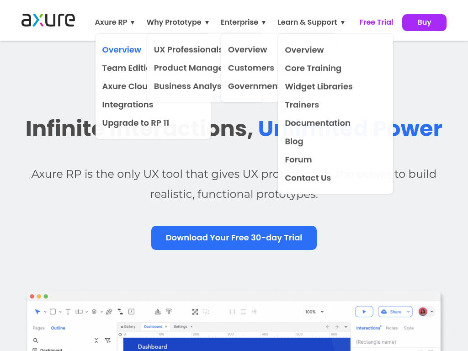
Task: Close the Dashboard tab with its x
Action: coord(166,326)
